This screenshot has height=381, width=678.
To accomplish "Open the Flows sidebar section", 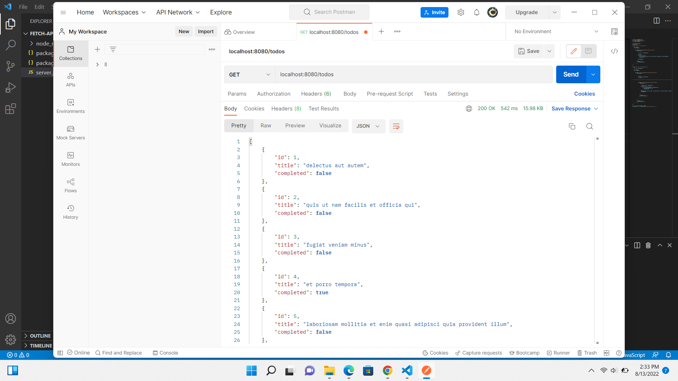I will [71, 186].
